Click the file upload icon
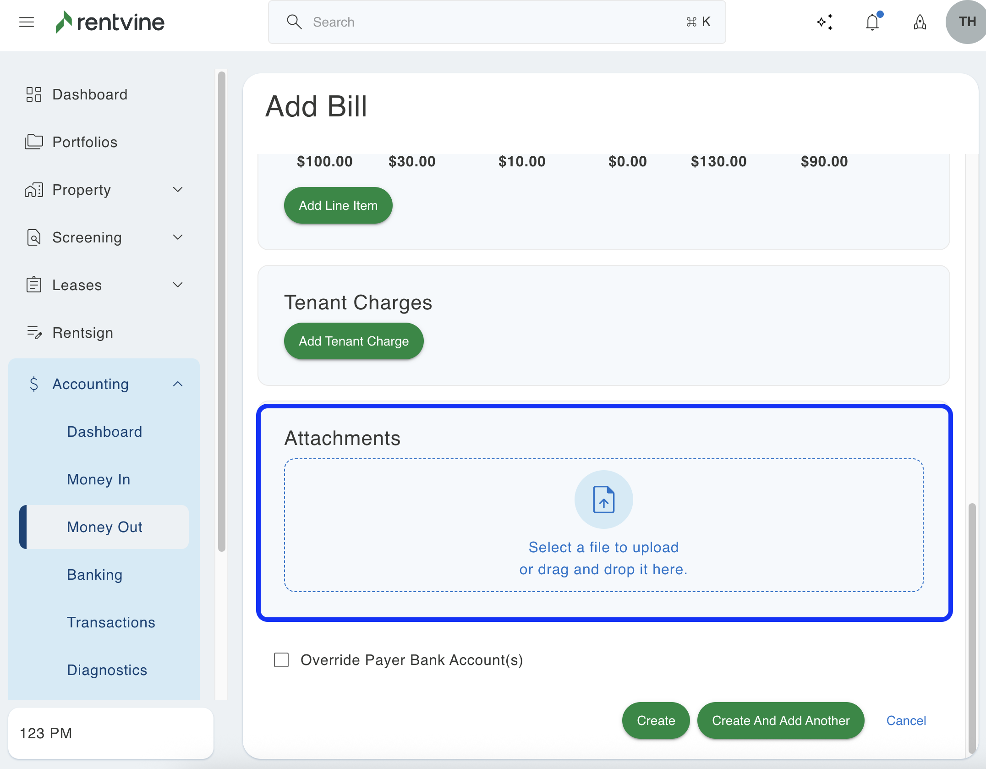Viewport: 986px width, 769px height. (x=603, y=500)
